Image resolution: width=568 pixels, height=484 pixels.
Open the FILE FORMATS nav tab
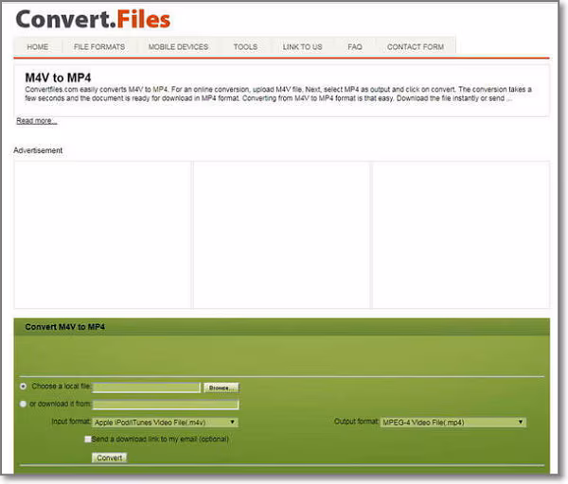pyautogui.click(x=99, y=46)
